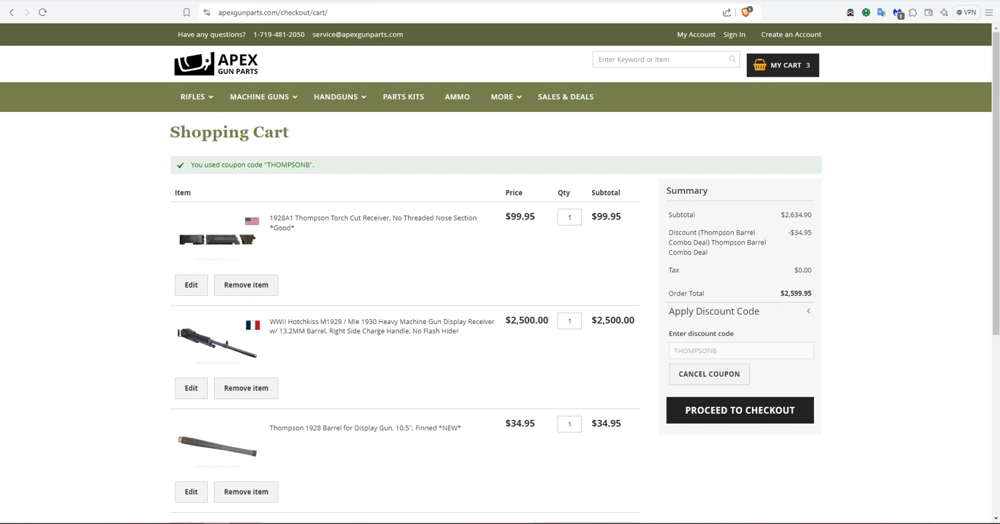Screen dimensions: 1000x524
Task: Open Thompson 1928 Barrel product title link
Action: [365, 428]
